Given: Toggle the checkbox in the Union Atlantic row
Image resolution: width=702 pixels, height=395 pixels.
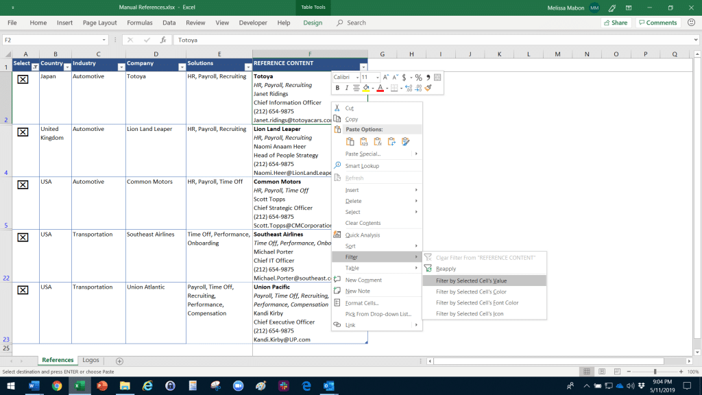Looking at the screenshot, I should [x=23, y=290].
